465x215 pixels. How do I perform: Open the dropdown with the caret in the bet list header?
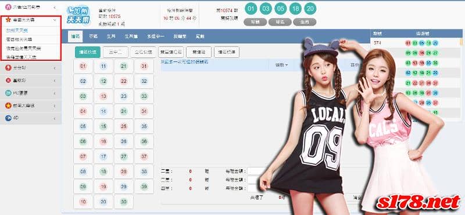tap(282, 65)
